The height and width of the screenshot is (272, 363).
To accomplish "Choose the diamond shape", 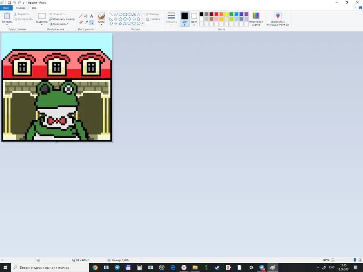I will point(116,19).
